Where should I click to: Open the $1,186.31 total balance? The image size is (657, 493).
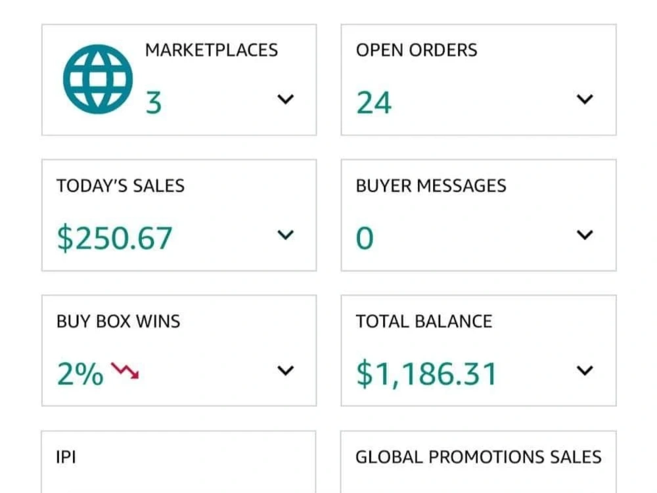tap(426, 373)
